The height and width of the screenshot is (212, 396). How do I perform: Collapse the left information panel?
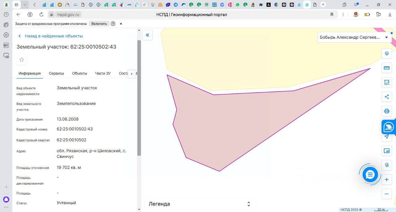coord(148,35)
